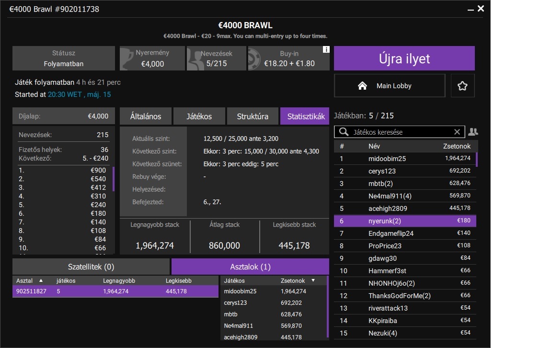The height and width of the screenshot is (348, 552).
Task: Select player Nezuki(4)
Action: (405, 333)
